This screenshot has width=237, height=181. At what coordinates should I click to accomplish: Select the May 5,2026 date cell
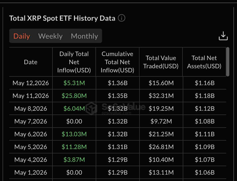click(x=31, y=147)
